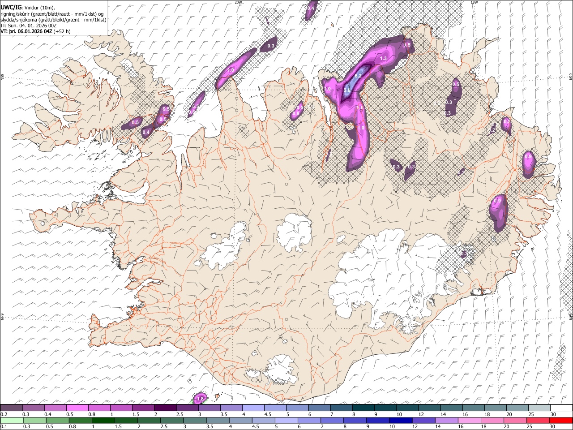The image size is (573, 430).
Task: Click the rose 25 swatch in rain legend
Action: point(538,420)
